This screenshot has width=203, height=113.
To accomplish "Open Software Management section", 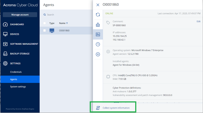I will [24, 44].
